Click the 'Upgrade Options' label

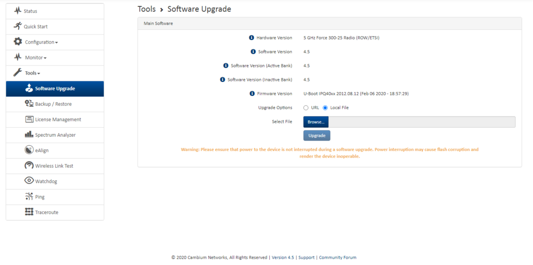[275, 107]
